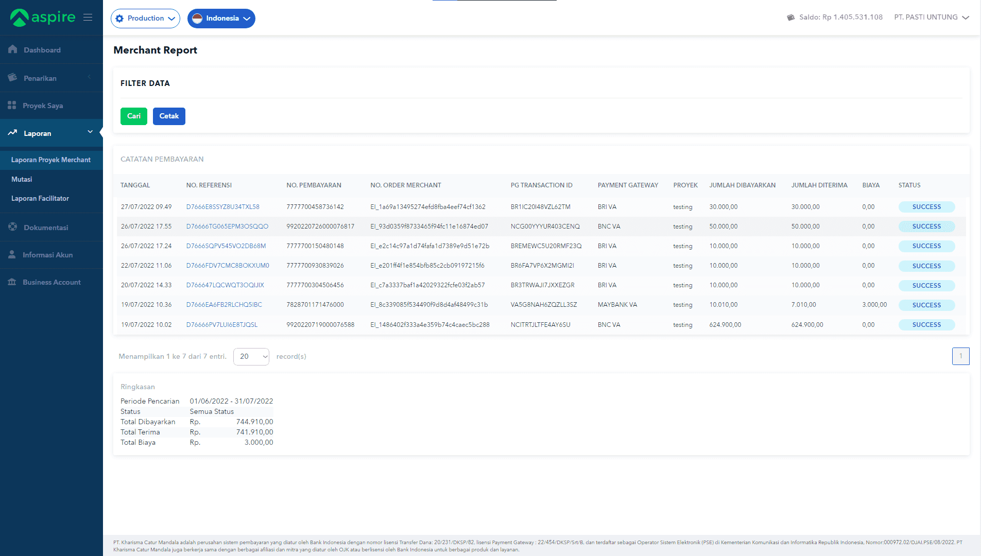Viewport: 981px width, 556px height.
Task: Click SUCCESS badge of MAYBANK VA row
Action: [x=926, y=305]
